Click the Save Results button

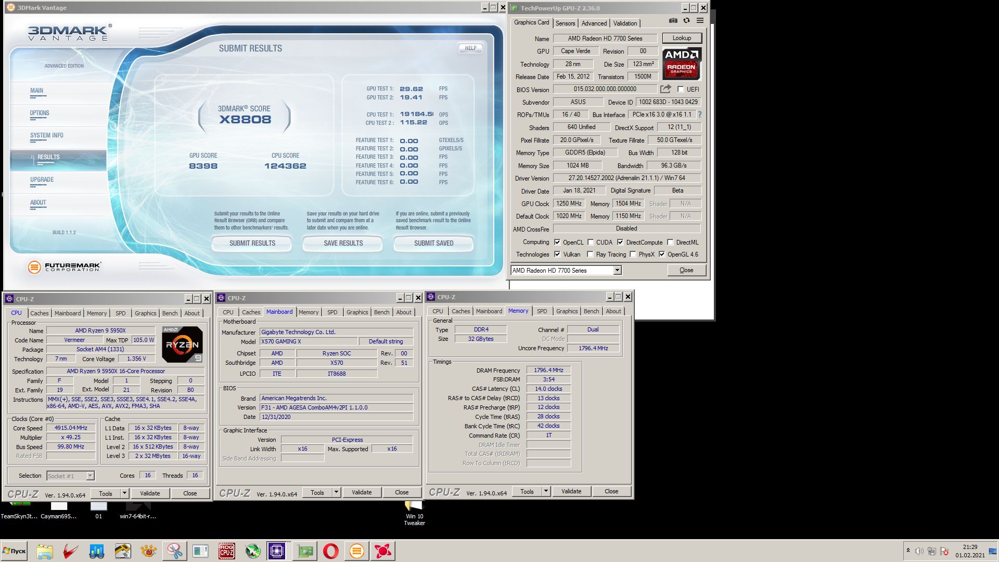point(343,243)
